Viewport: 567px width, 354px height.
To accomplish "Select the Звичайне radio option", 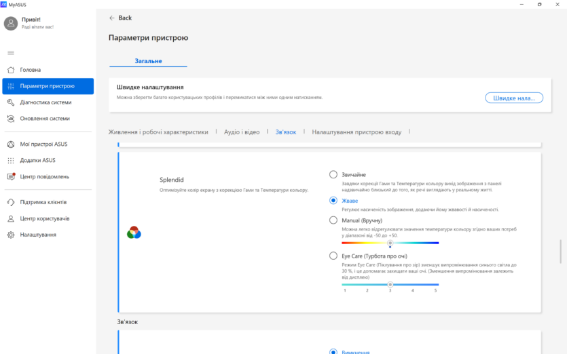I will (333, 174).
